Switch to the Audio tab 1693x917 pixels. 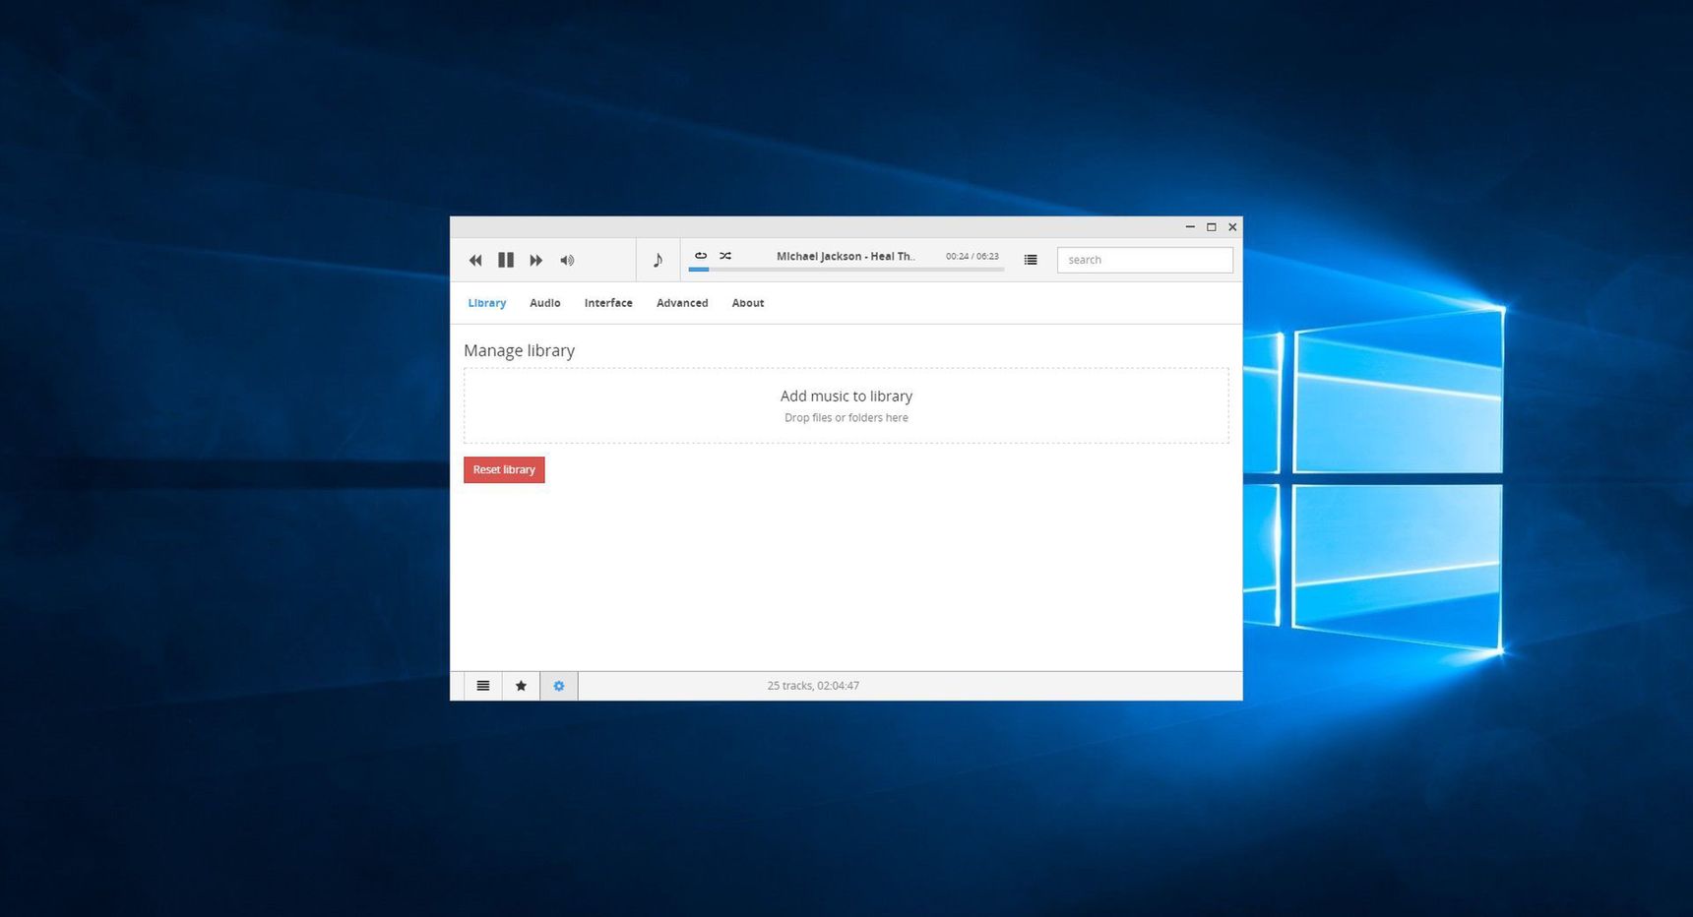pos(545,303)
